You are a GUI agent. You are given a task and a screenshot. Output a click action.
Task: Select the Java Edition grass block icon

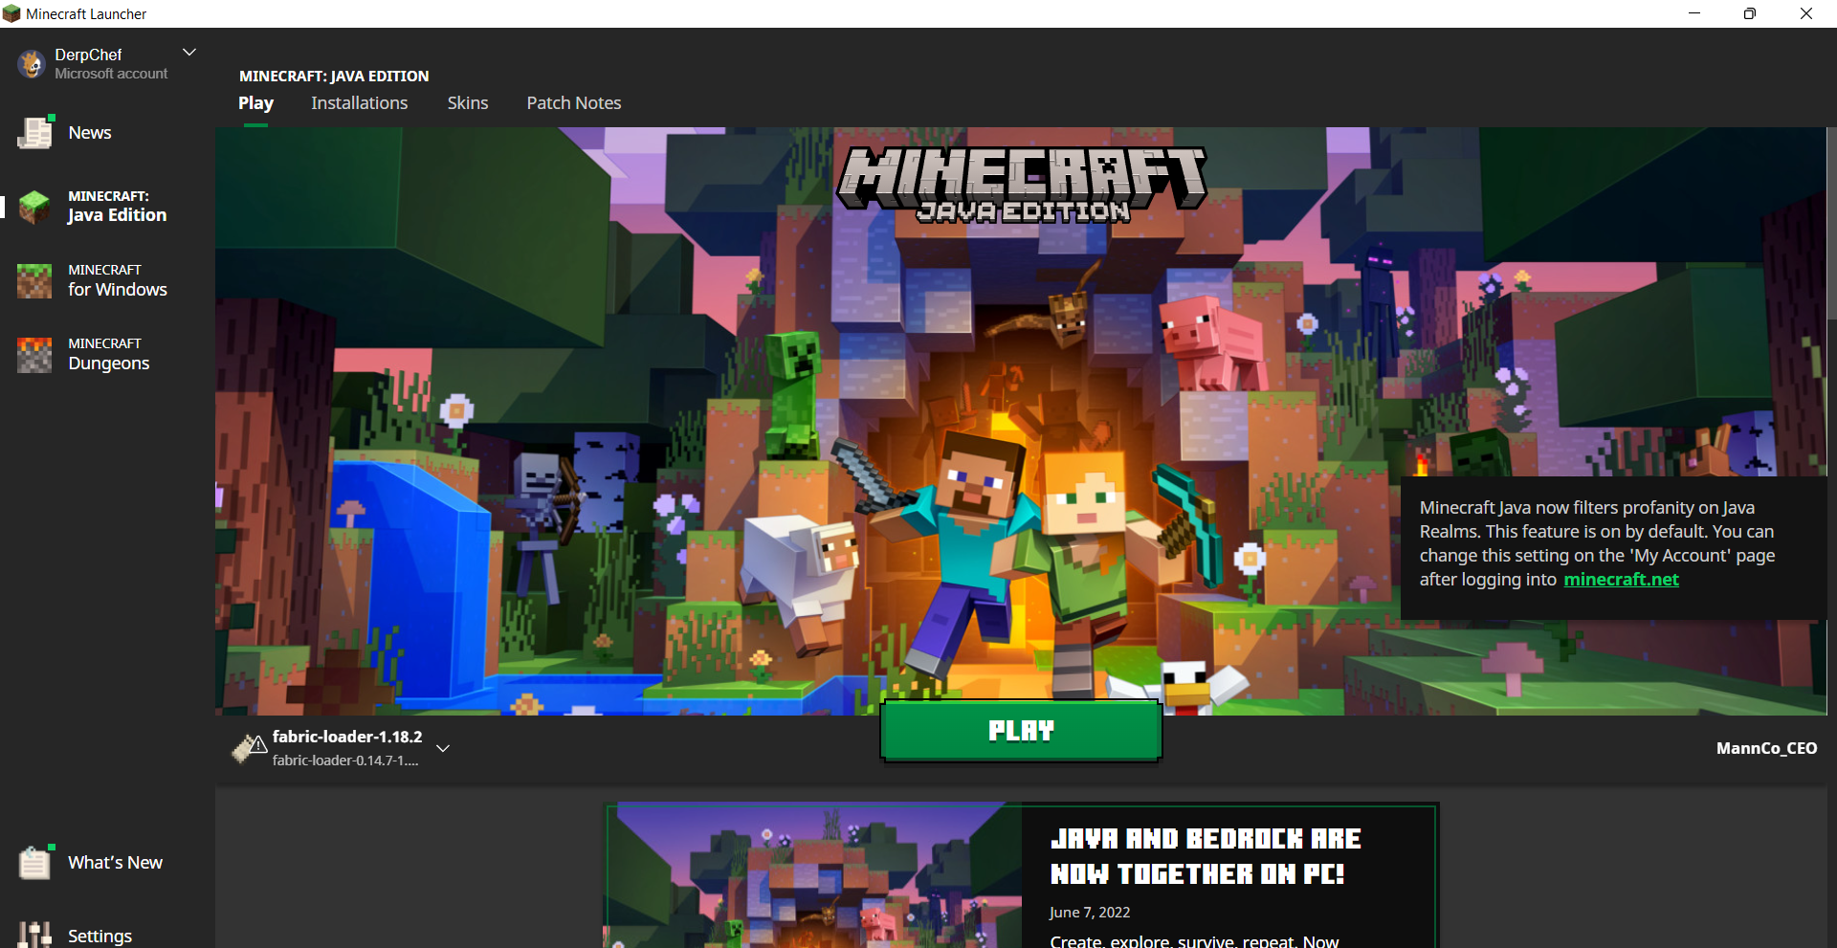click(x=35, y=206)
